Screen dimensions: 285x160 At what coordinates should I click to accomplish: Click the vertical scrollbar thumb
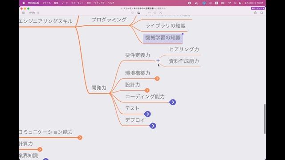(265, 119)
